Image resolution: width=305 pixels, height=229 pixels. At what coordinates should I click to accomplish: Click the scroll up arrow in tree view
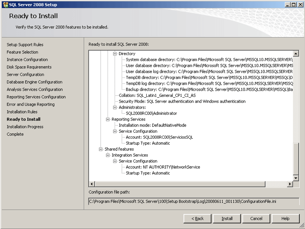[296, 53]
